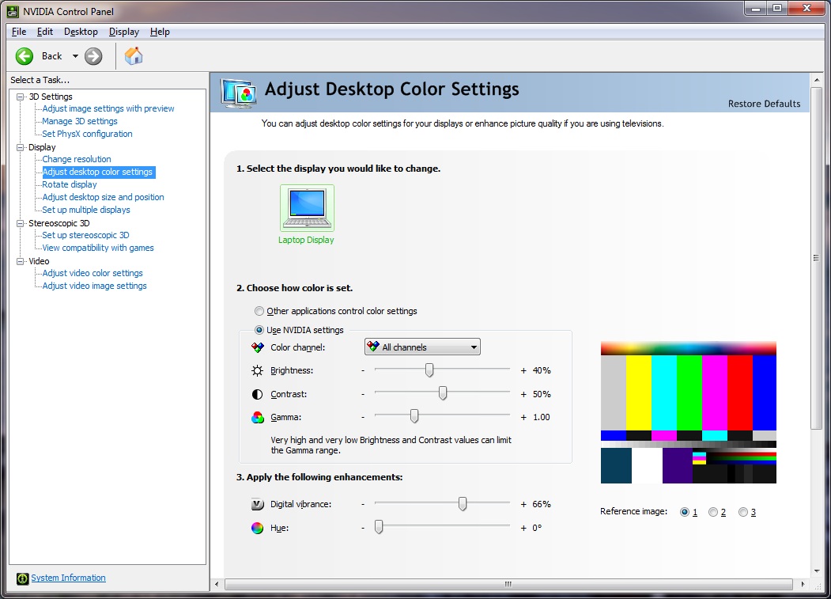The height and width of the screenshot is (599, 831).
Task: Open Adjust desktop size and position
Action: tap(104, 197)
